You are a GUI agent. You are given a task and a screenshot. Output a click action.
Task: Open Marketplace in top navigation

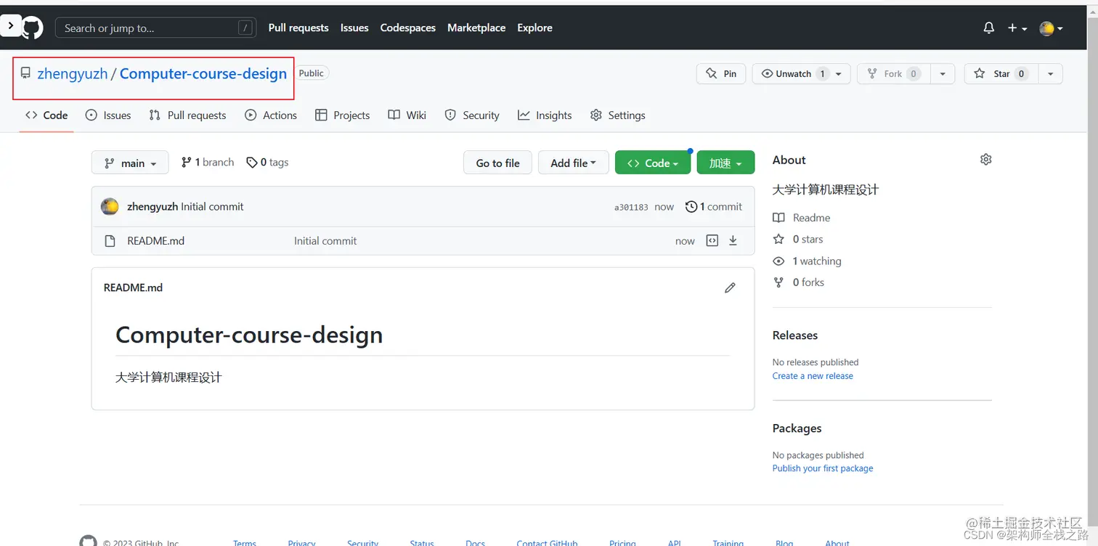click(x=476, y=28)
